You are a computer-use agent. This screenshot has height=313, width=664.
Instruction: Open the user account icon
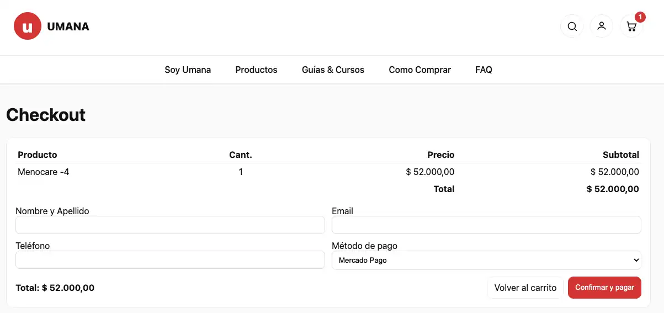click(x=602, y=26)
